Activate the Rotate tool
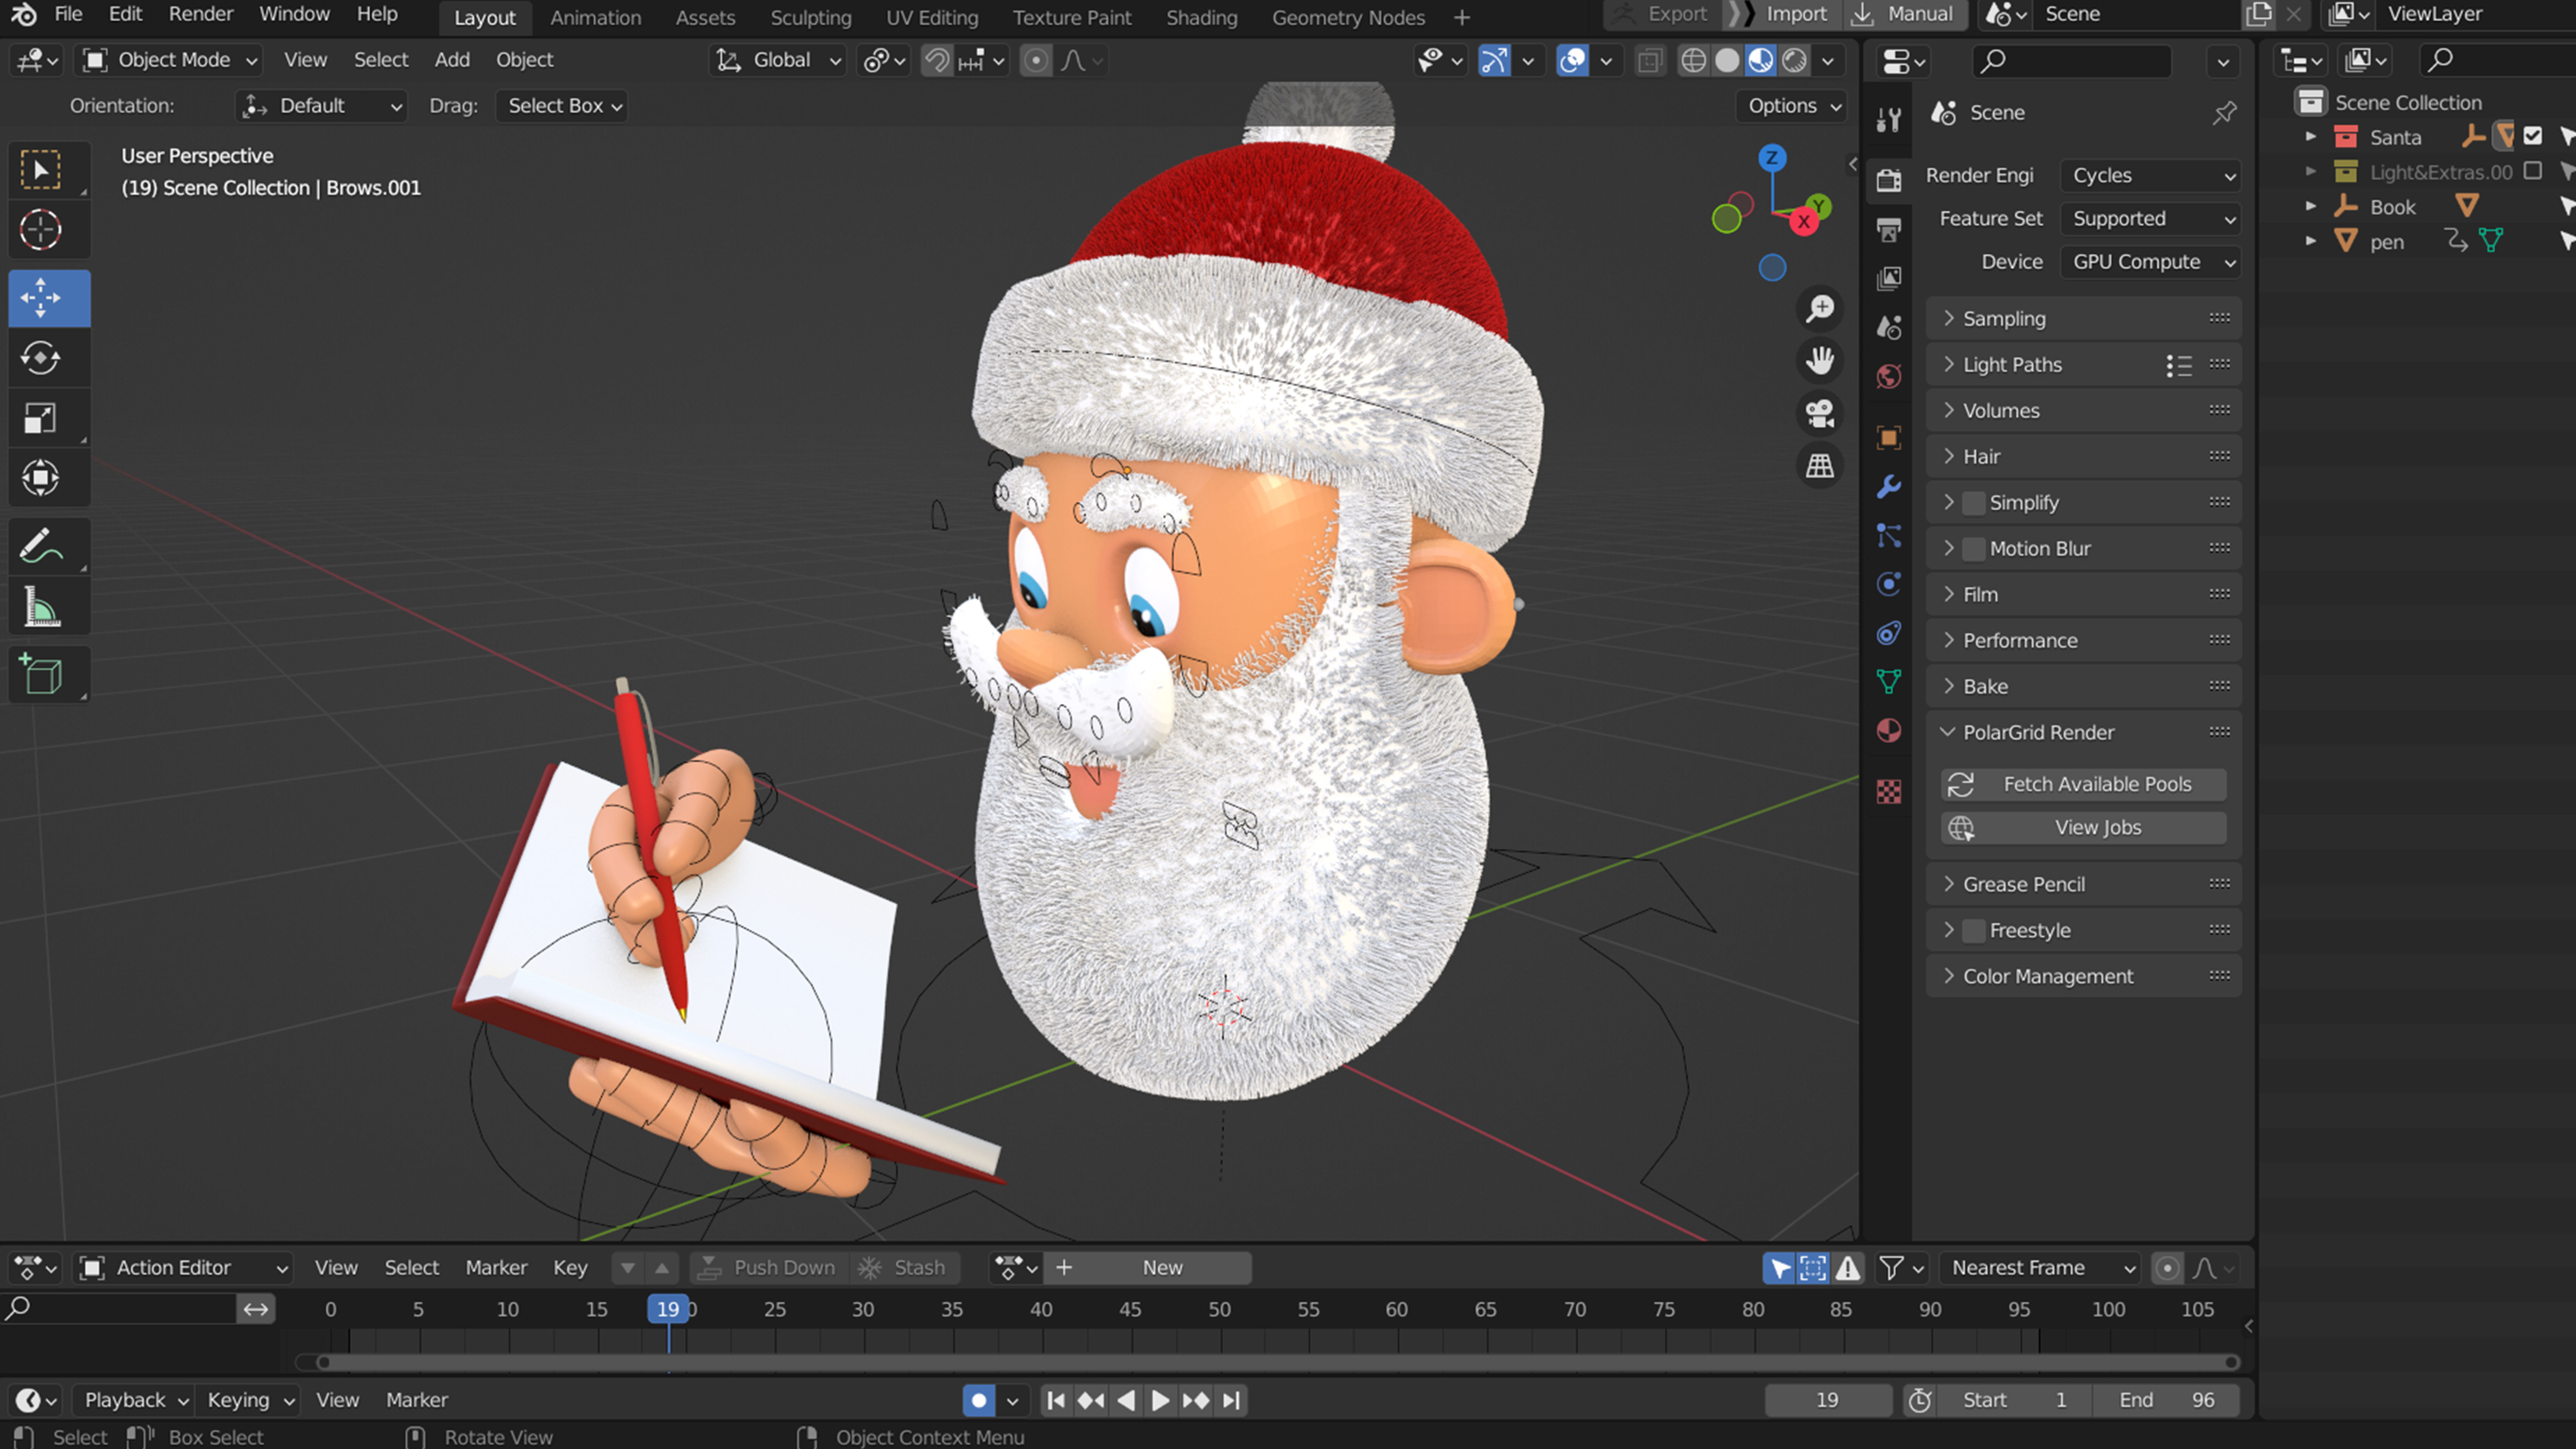Viewport: 2576px width, 1449px height. (41, 358)
